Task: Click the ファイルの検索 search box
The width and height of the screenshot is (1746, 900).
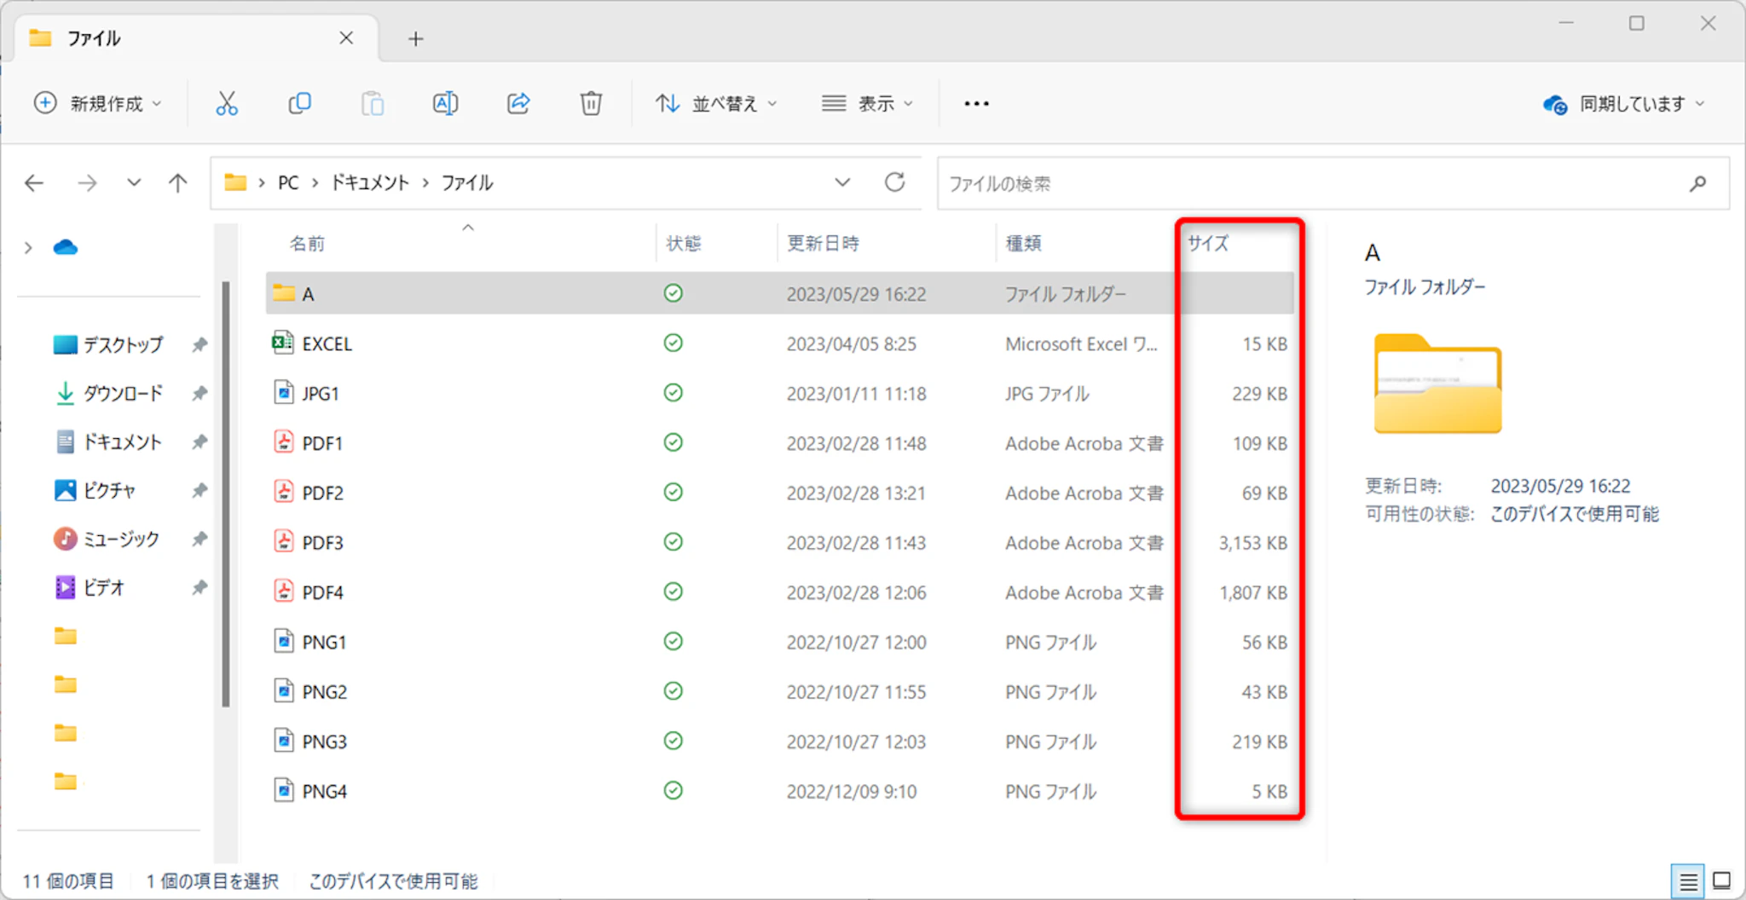Action: point(1313,183)
